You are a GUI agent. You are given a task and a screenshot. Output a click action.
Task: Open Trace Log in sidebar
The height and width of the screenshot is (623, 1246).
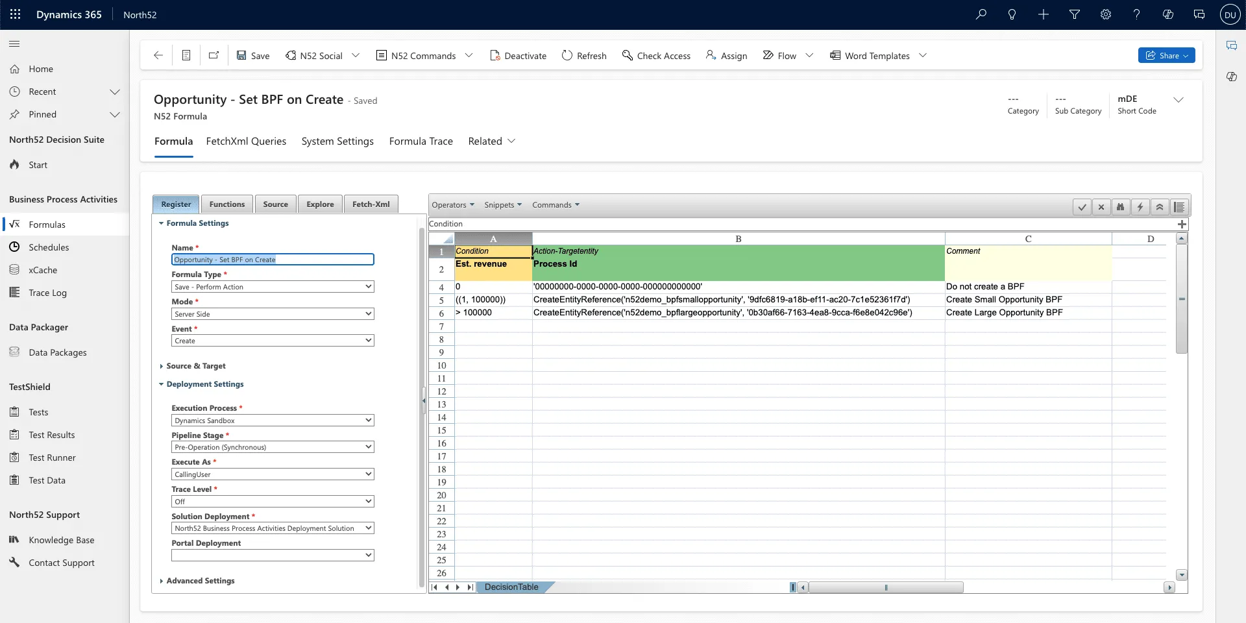tap(47, 293)
